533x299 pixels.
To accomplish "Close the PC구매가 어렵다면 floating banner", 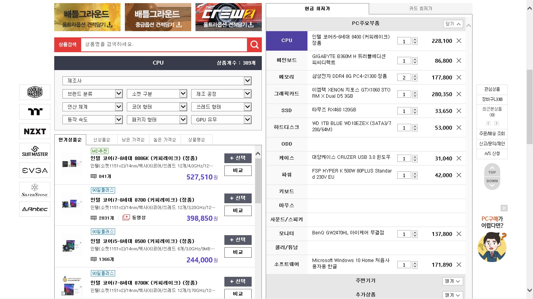I will [x=504, y=208].
